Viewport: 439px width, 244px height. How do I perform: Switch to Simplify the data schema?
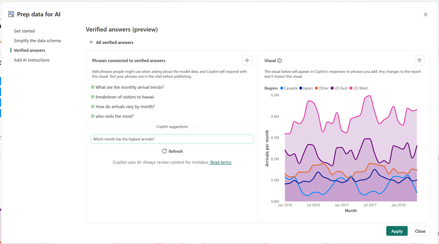38,41
